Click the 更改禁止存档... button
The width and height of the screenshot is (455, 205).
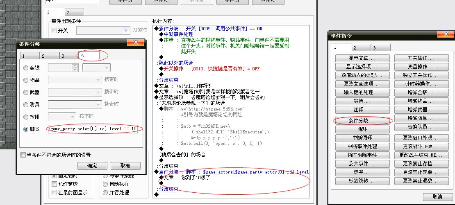coord(421,164)
